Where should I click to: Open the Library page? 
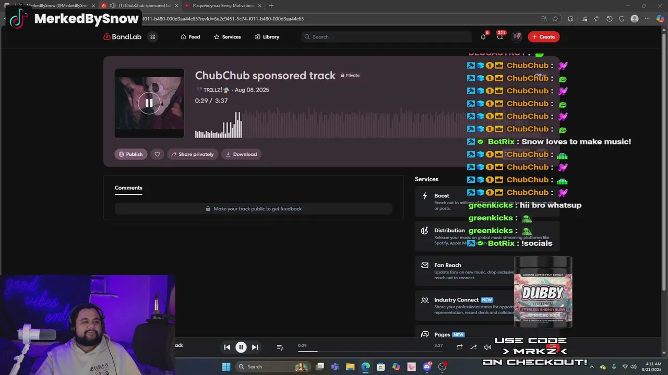pyautogui.click(x=267, y=37)
